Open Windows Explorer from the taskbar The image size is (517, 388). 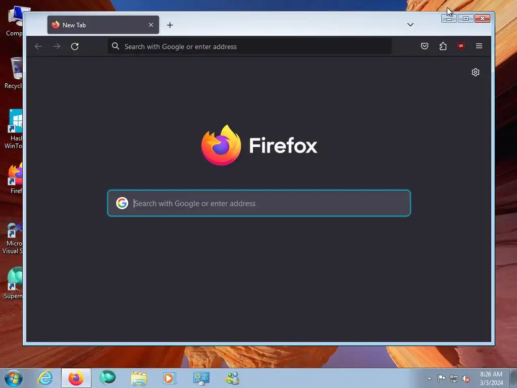(x=139, y=378)
